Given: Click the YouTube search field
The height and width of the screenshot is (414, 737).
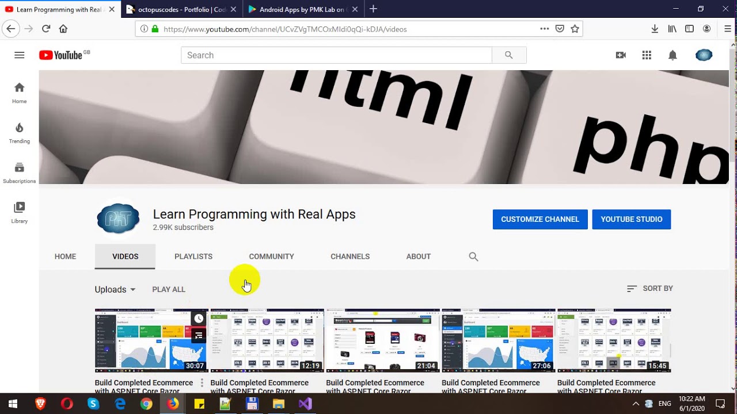Looking at the screenshot, I should point(336,55).
